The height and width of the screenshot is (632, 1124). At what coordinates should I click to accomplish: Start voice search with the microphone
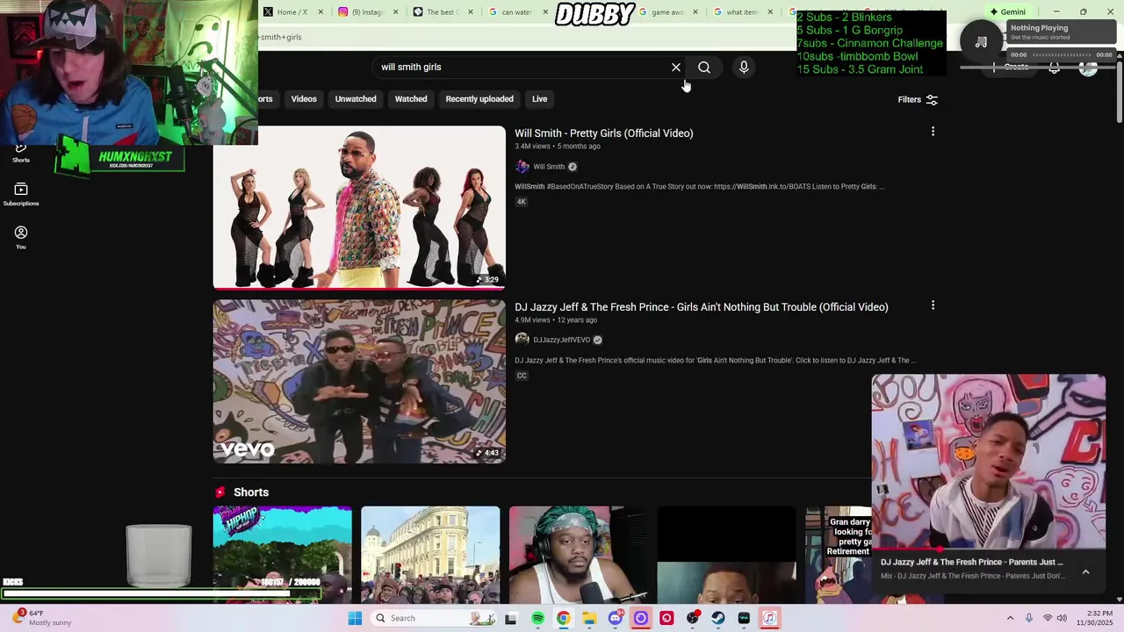(744, 67)
